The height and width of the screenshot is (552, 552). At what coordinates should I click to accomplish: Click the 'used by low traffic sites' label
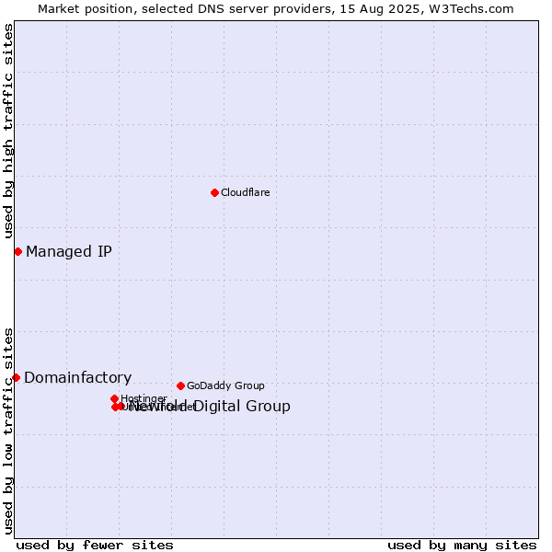[8, 431]
